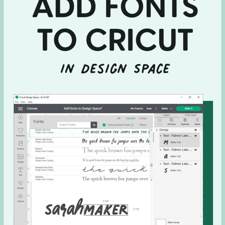This screenshot has height=225, width=225.
Task: Open the Upload cloud tool
Action: [20, 198]
